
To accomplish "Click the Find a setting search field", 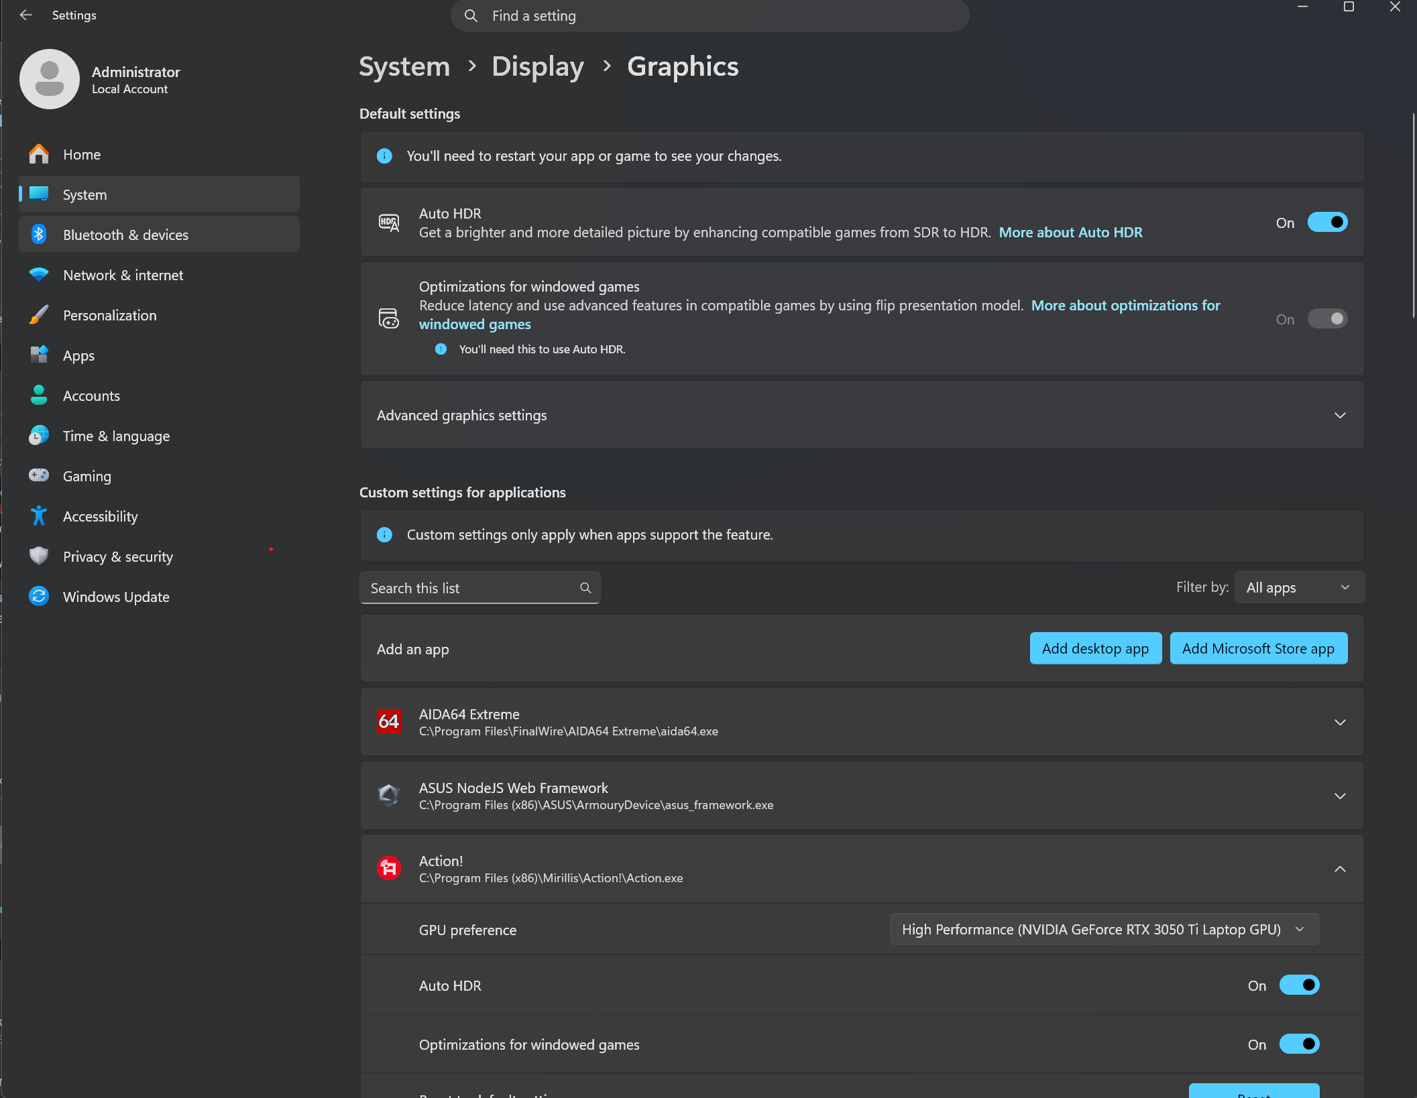I will click(710, 15).
